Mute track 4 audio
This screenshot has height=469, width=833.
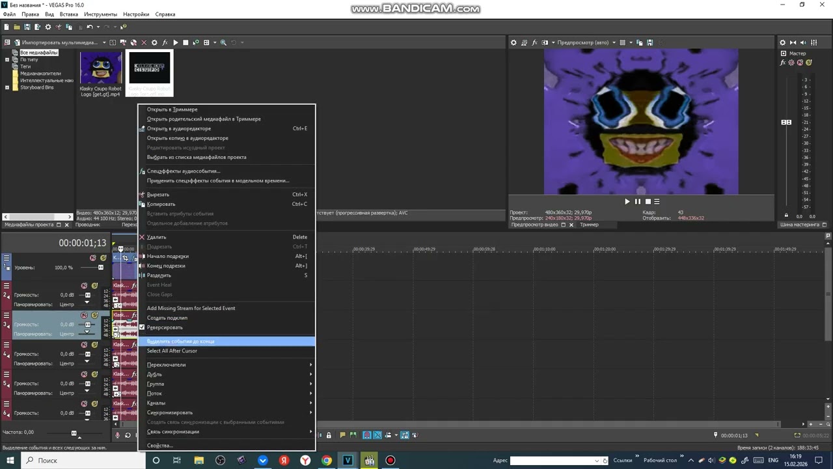coord(84,345)
